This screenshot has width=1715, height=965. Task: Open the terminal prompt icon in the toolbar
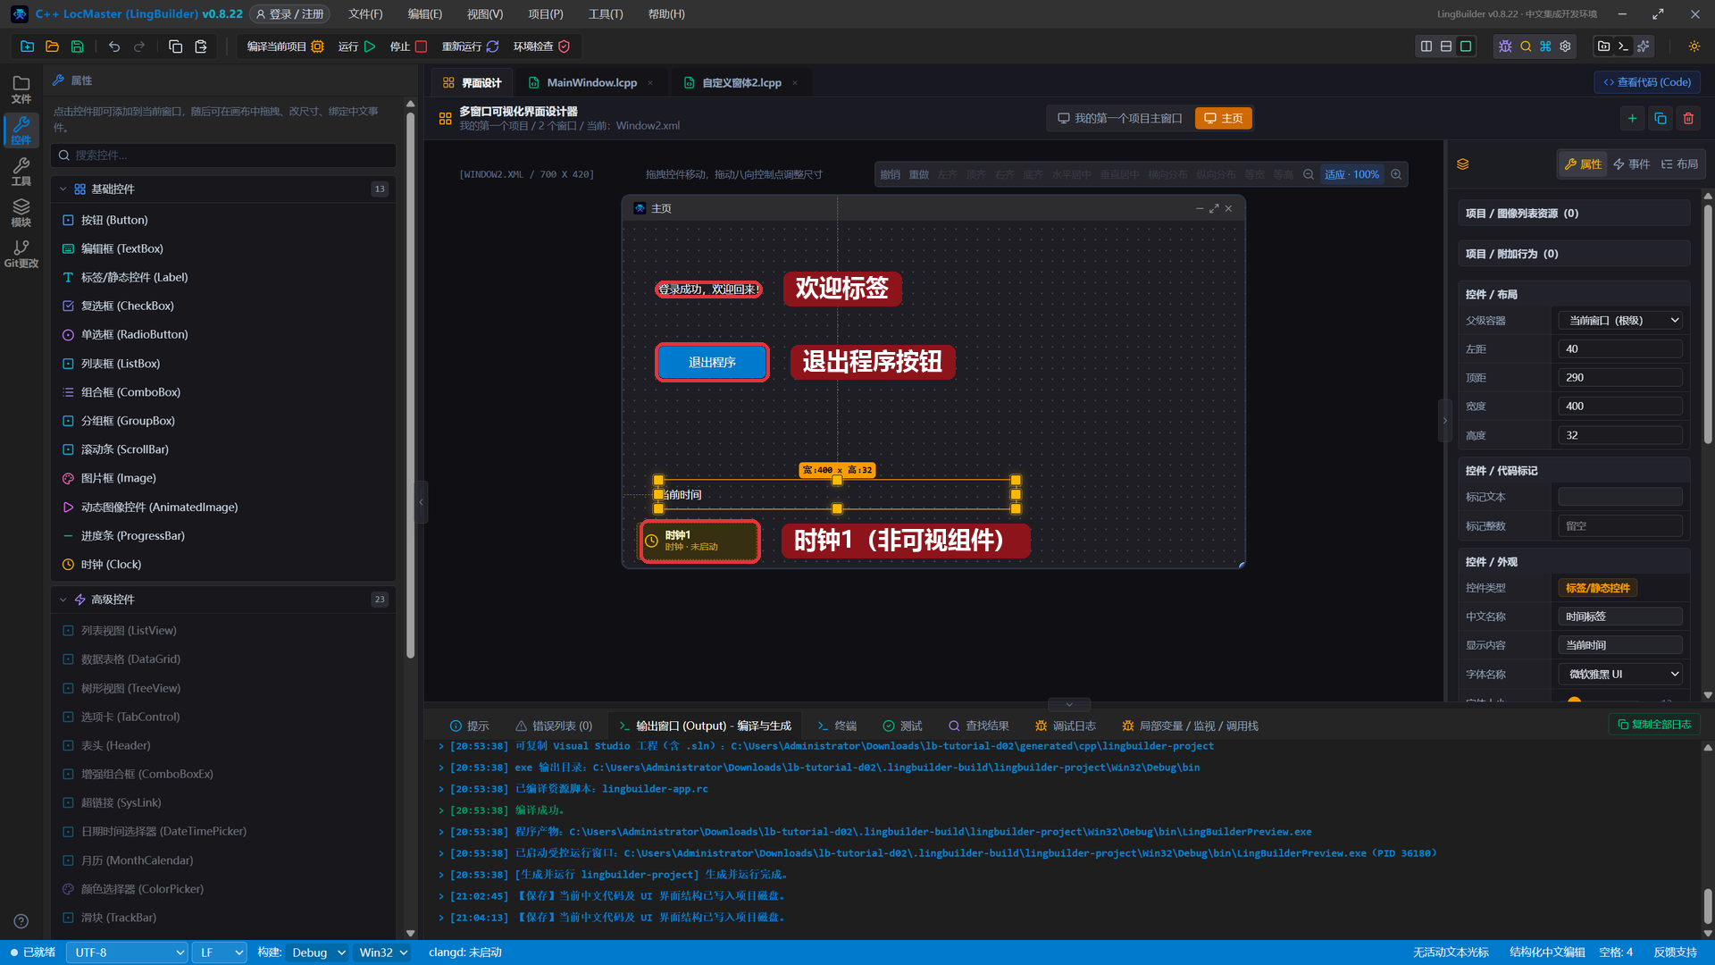point(1623,46)
